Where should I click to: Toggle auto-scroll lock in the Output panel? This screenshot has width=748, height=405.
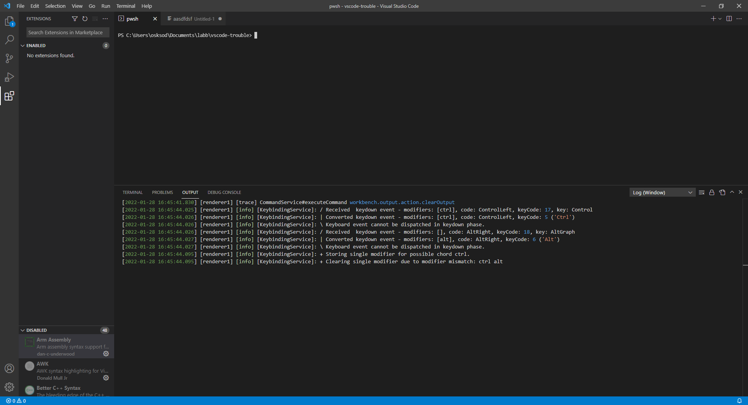tap(712, 192)
